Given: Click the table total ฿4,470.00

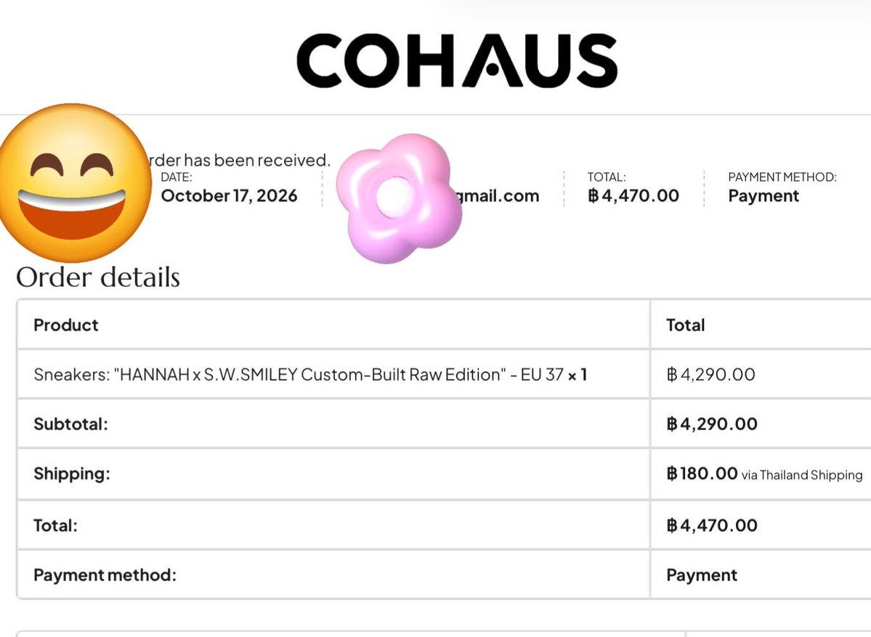Looking at the screenshot, I should (712, 525).
